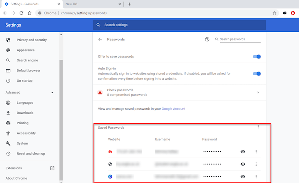Open Check passwords compromised section
This screenshot has height=183, width=299.
click(179, 92)
